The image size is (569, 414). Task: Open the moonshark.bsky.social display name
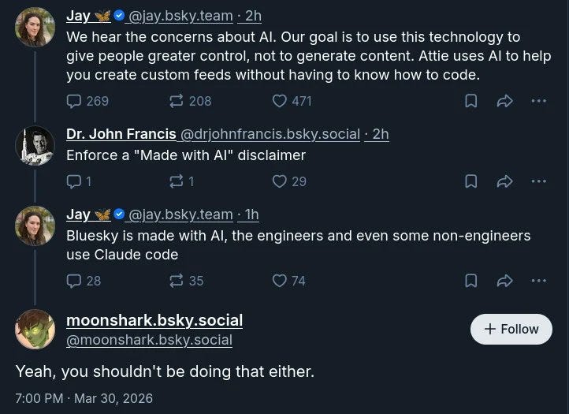154,320
